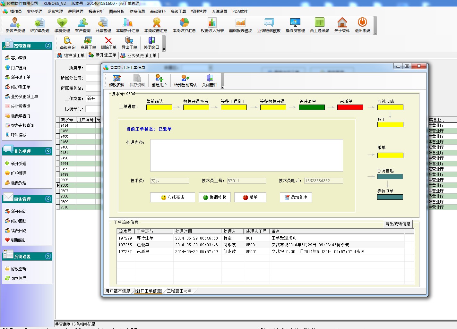Image resolution: width=457 pixels, height=329 pixels.
Task: Click 关闭窗口 in main work order toolbar
Action: 151,43
